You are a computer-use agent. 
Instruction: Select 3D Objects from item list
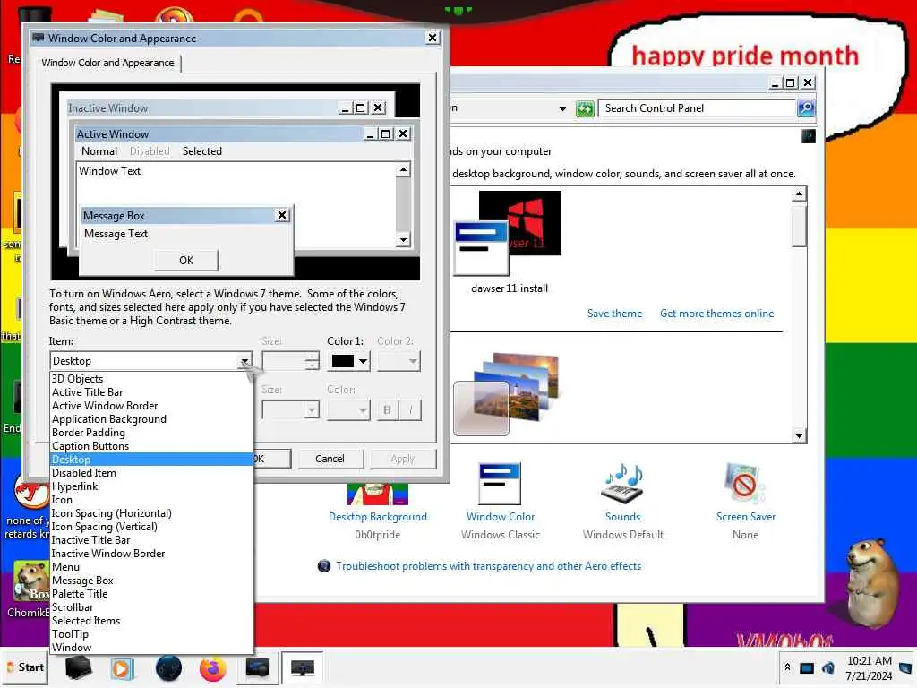pyautogui.click(x=151, y=379)
